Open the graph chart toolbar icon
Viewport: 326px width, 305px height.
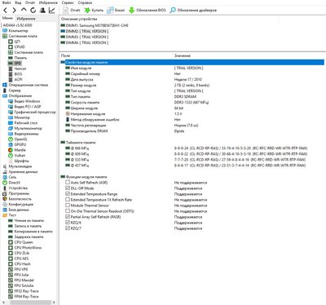coord(51,11)
